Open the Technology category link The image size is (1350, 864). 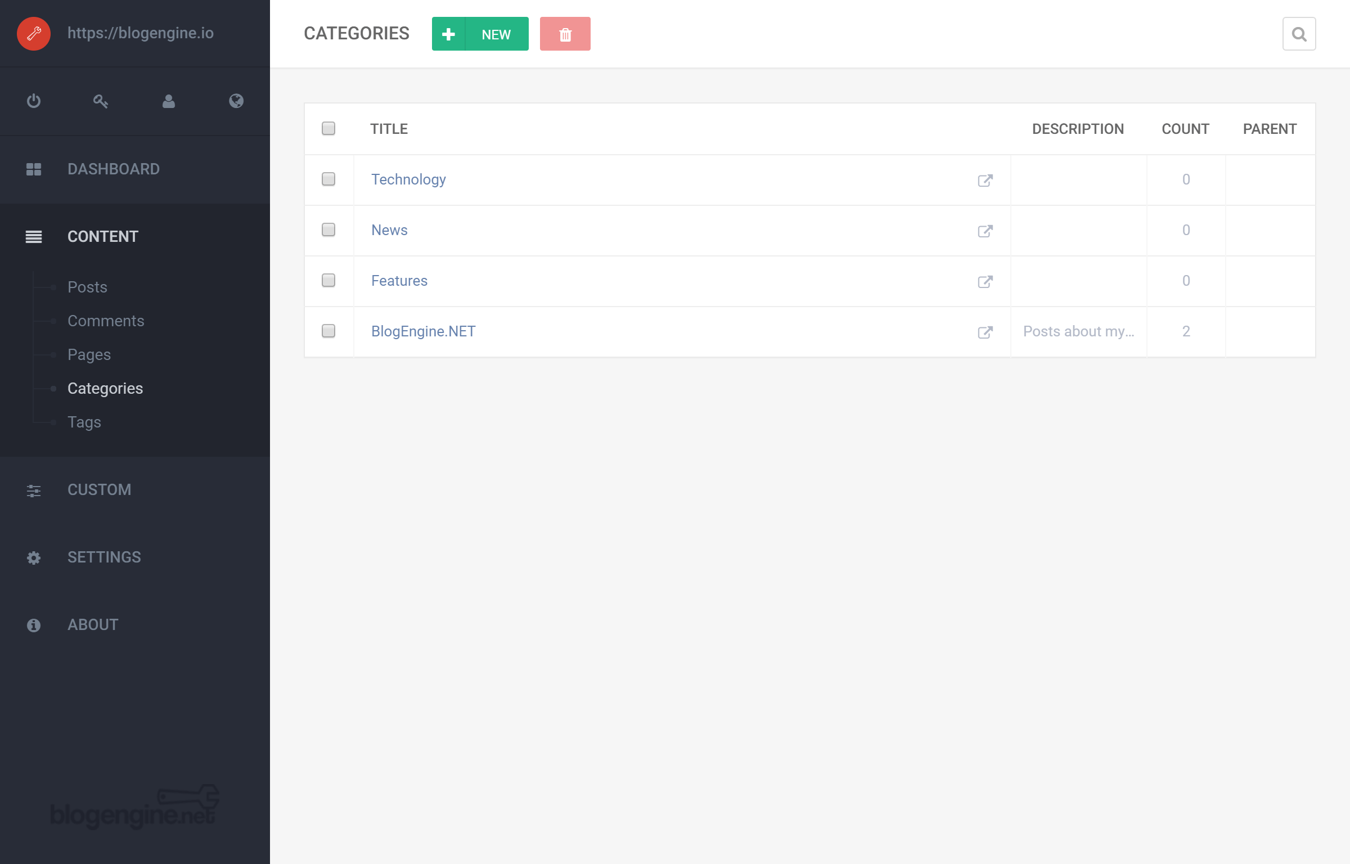(x=408, y=179)
